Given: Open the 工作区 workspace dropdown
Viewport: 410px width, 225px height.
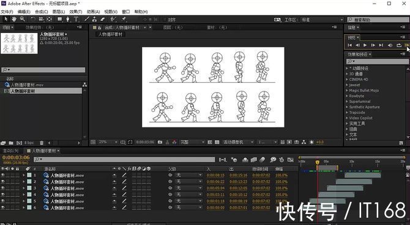Looking at the screenshot, I should 322,20.
